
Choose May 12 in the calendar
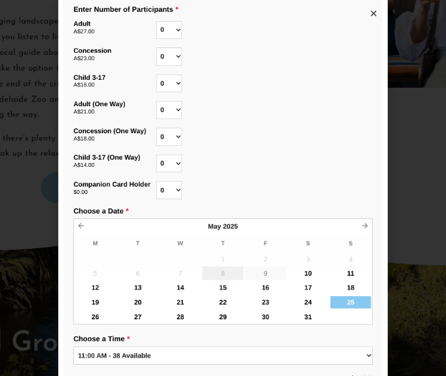(x=95, y=288)
